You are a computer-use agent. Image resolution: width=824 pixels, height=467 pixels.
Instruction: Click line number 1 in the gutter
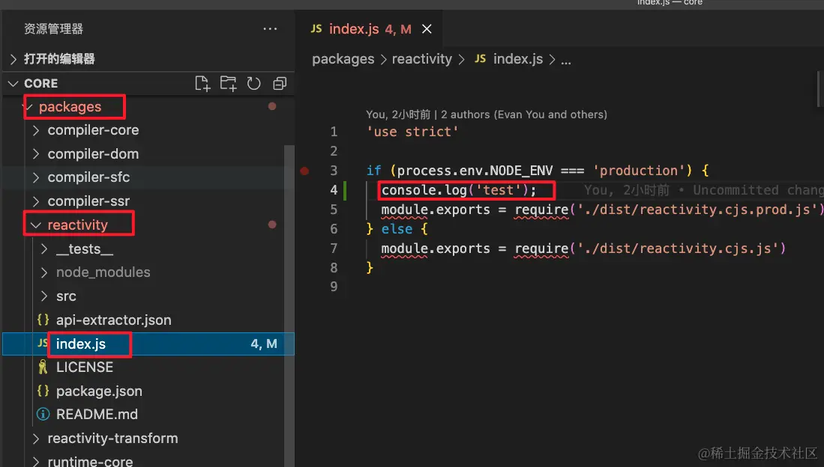pos(334,132)
